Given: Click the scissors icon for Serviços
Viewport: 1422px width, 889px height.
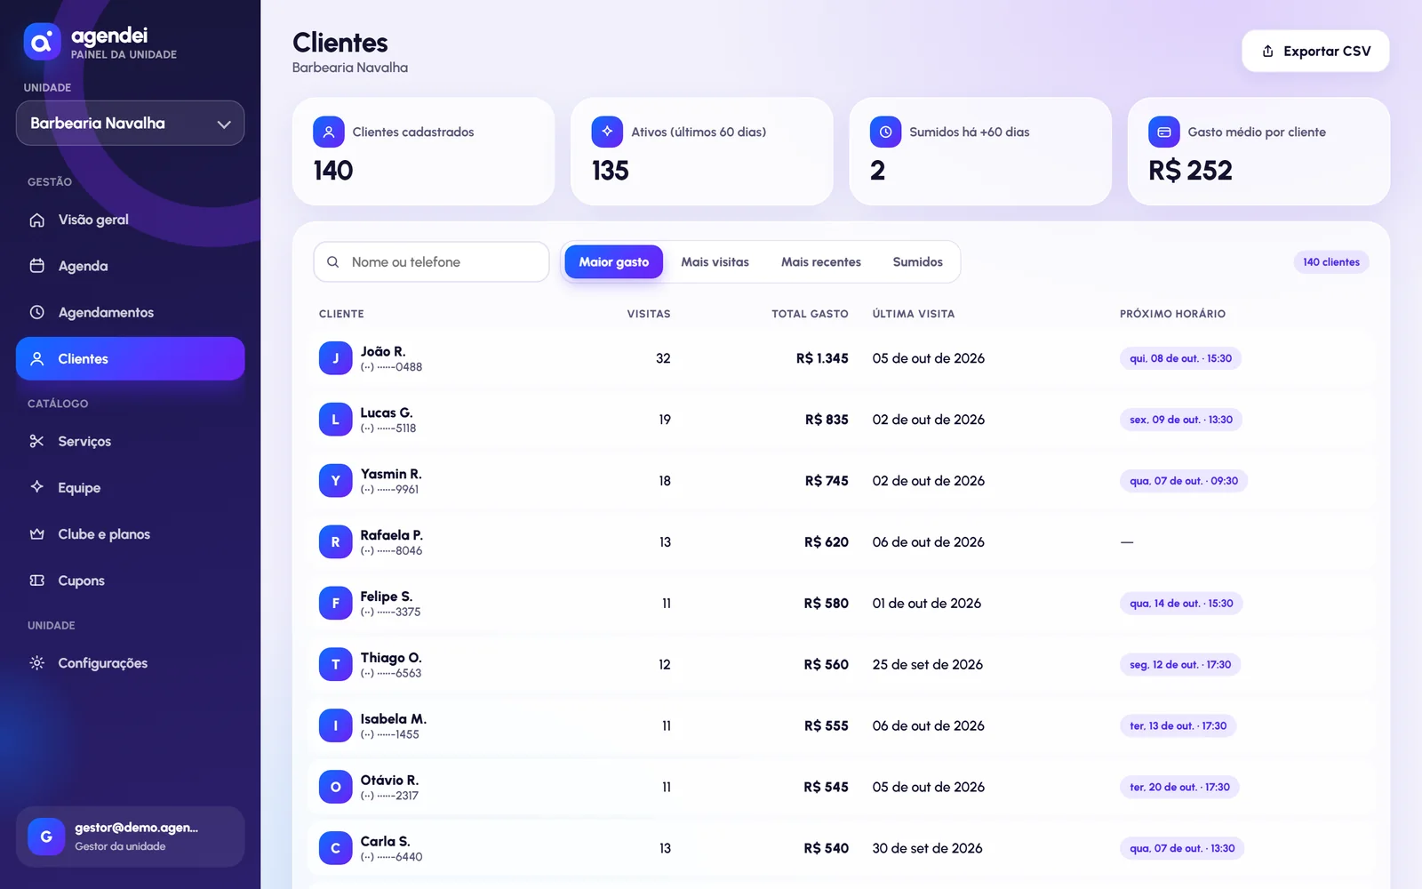Looking at the screenshot, I should [36, 441].
